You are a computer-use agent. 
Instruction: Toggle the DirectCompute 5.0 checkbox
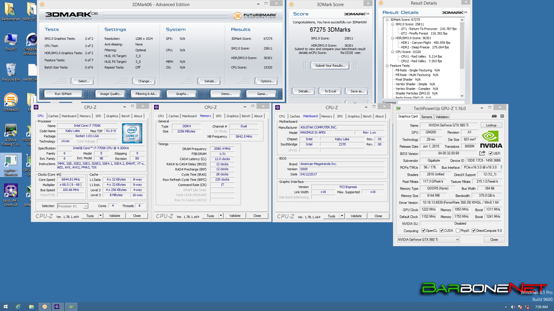(x=473, y=231)
